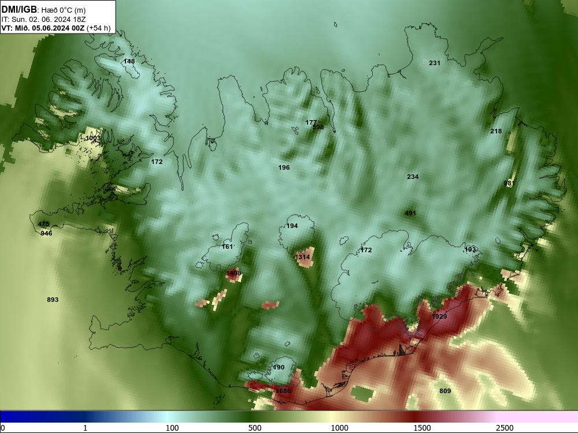Click the map value 475

click(43, 224)
